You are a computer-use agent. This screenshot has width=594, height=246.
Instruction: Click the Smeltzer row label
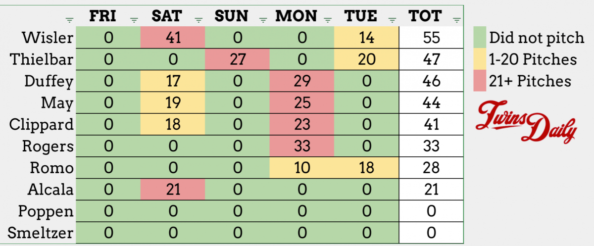[x=43, y=234]
